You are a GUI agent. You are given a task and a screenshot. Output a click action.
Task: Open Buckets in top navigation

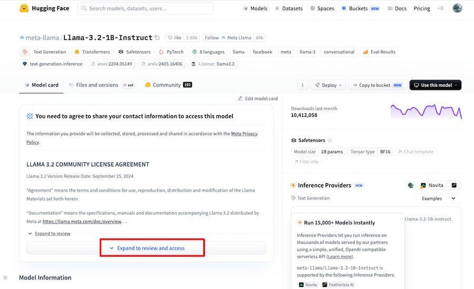[x=360, y=8]
